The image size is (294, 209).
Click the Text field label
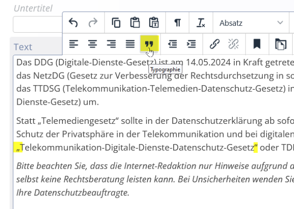(23, 47)
